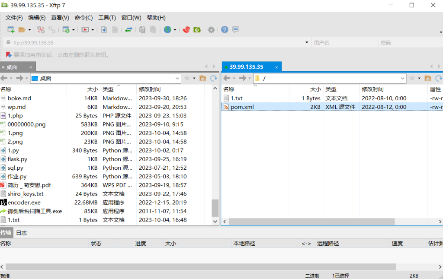Image resolution: width=443 pixels, height=279 pixels.
Task: Open the Xshell red swirl icon
Action: click(186, 30)
